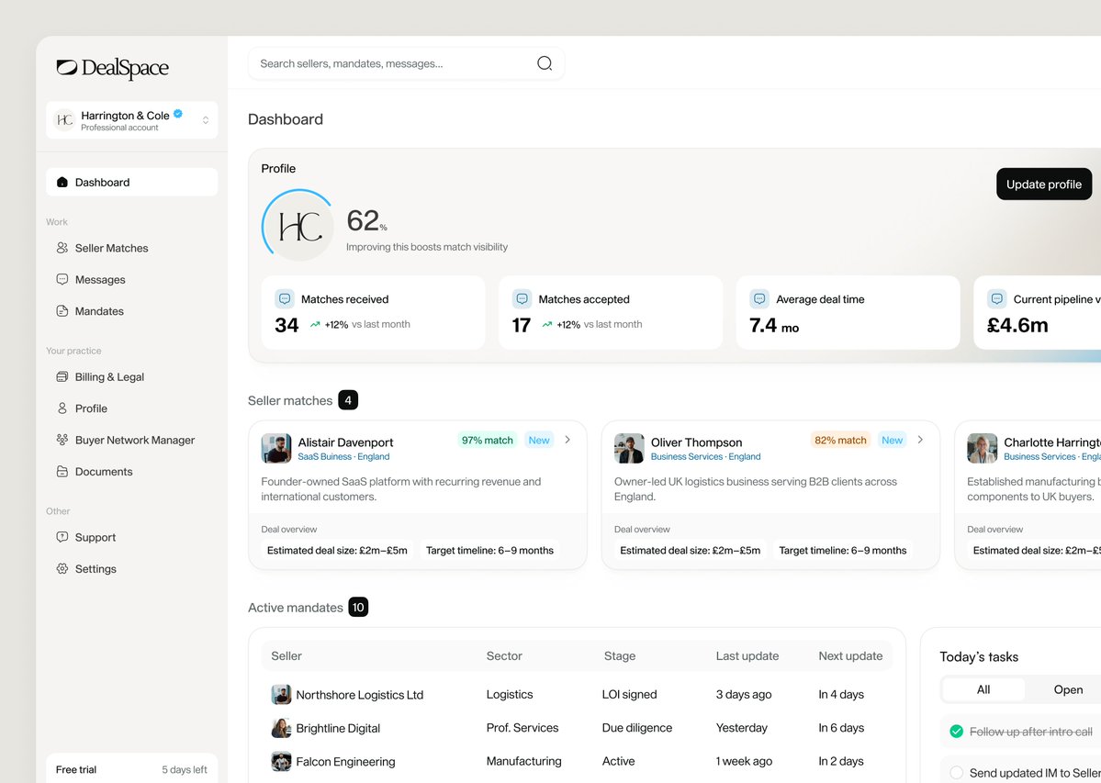This screenshot has height=783, width=1101.
Task: Open the Northshore Logistics Ltd mandate
Action: (x=360, y=695)
